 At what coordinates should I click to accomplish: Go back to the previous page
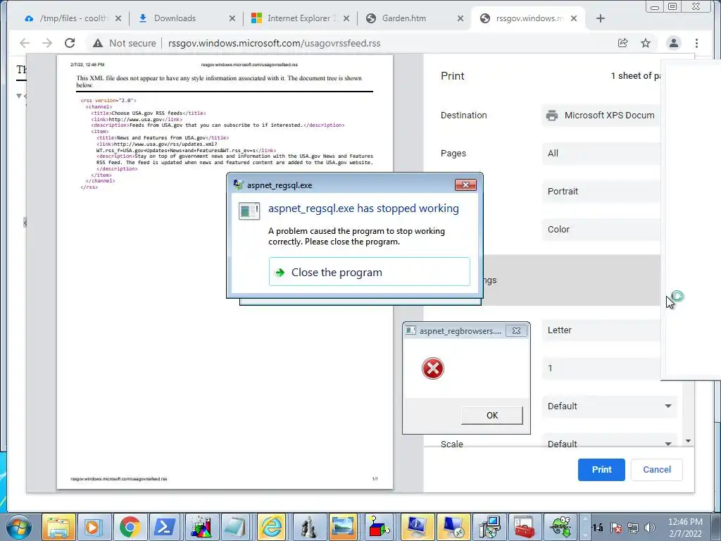pos(25,43)
